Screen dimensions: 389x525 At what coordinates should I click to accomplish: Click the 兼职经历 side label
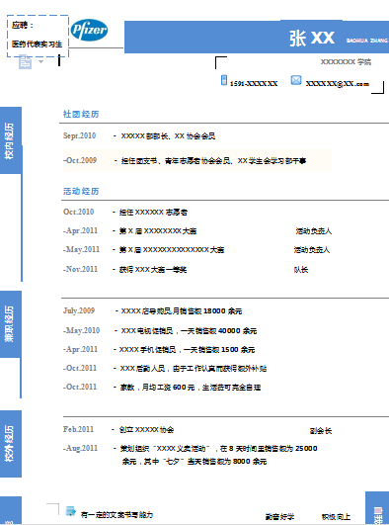[x=10, y=323]
